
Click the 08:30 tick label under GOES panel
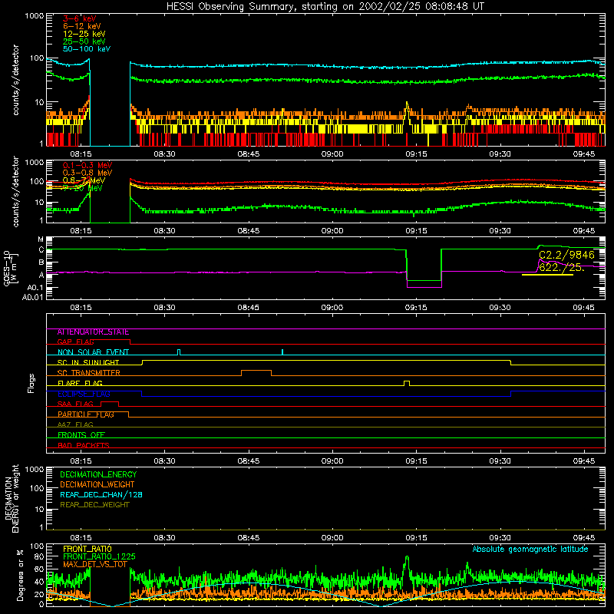pos(164,308)
